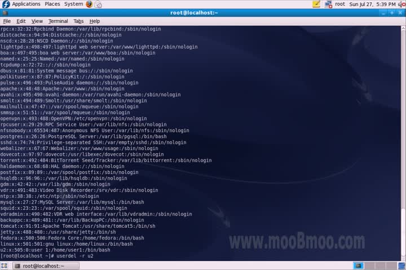The width and height of the screenshot is (406, 270).
Task: Click the root user label in panel
Action: [x=340, y=4]
